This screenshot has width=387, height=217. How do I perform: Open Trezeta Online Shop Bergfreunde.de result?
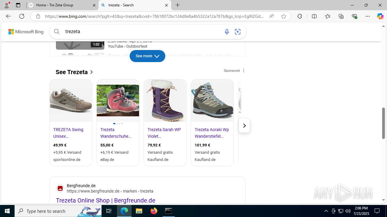pos(106,200)
